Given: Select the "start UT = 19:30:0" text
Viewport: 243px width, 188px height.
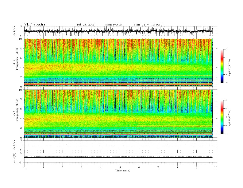Looking at the screenshot, I should pos(148,25).
